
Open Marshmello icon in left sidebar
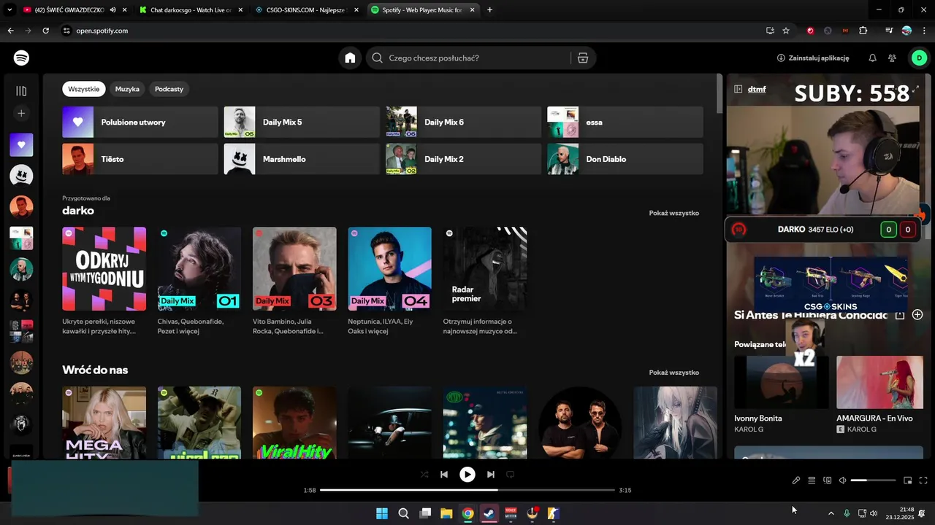pyautogui.click(x=21, y=175)
